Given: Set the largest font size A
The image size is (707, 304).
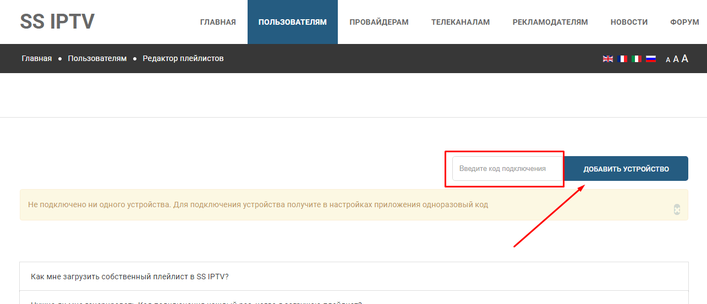Looking at the screenshot, I should click(x=685, y=58).
